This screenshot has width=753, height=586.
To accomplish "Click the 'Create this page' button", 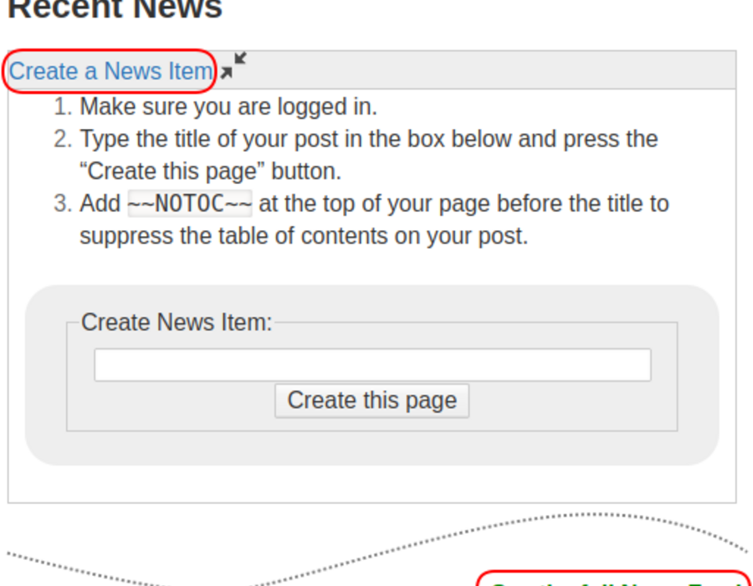I will click(x=371, y=401).
